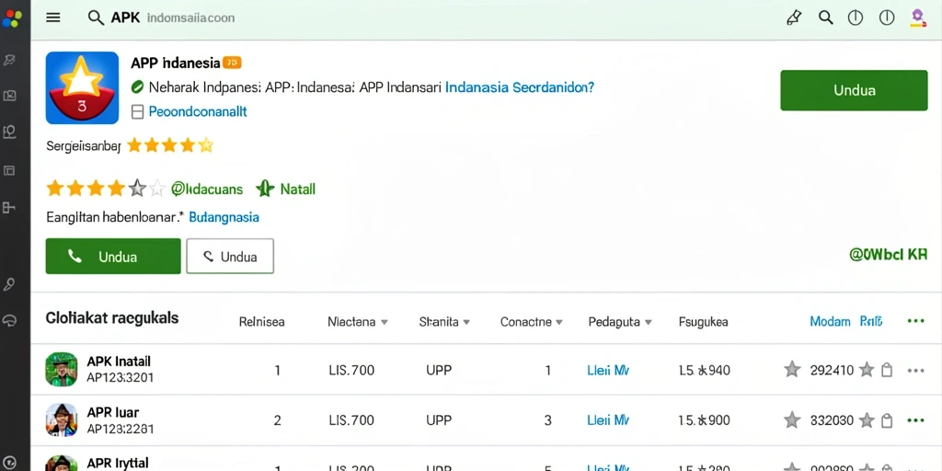Screen dimensions: 942x471
Task: Open the three-dot menu for the APR luar row
Action: [915, 419]
